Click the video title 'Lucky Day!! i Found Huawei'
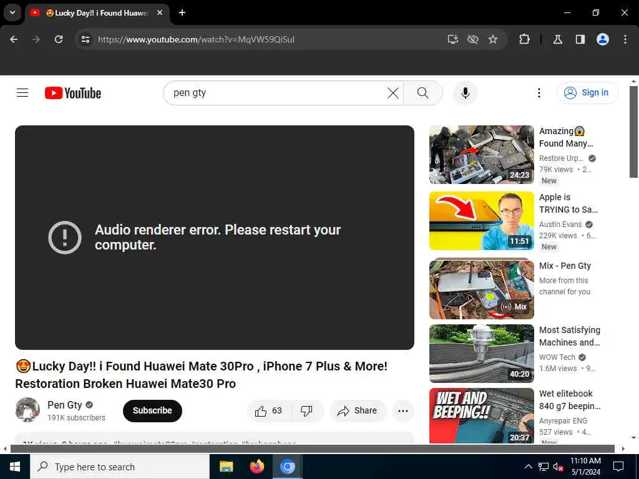The width and height of the screenshot is (639, 479). 202,375
